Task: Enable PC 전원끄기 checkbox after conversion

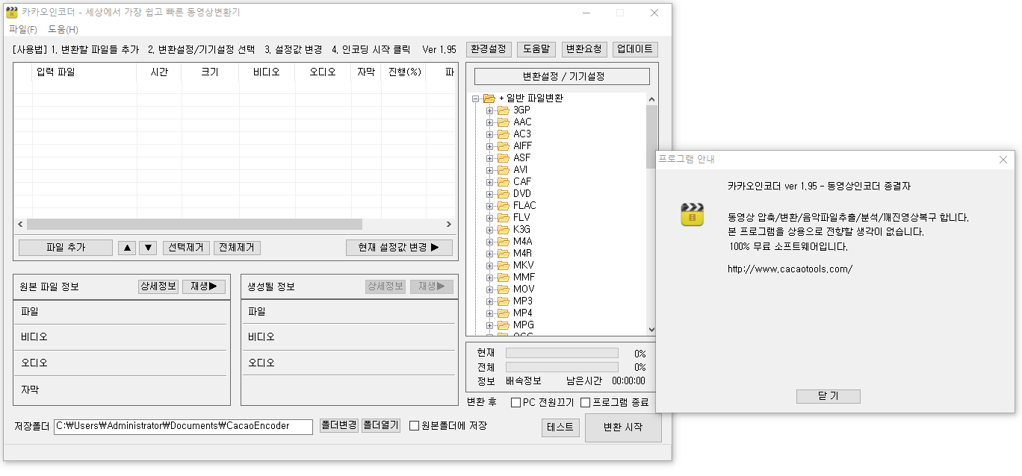Action: [x=516, y=403]
